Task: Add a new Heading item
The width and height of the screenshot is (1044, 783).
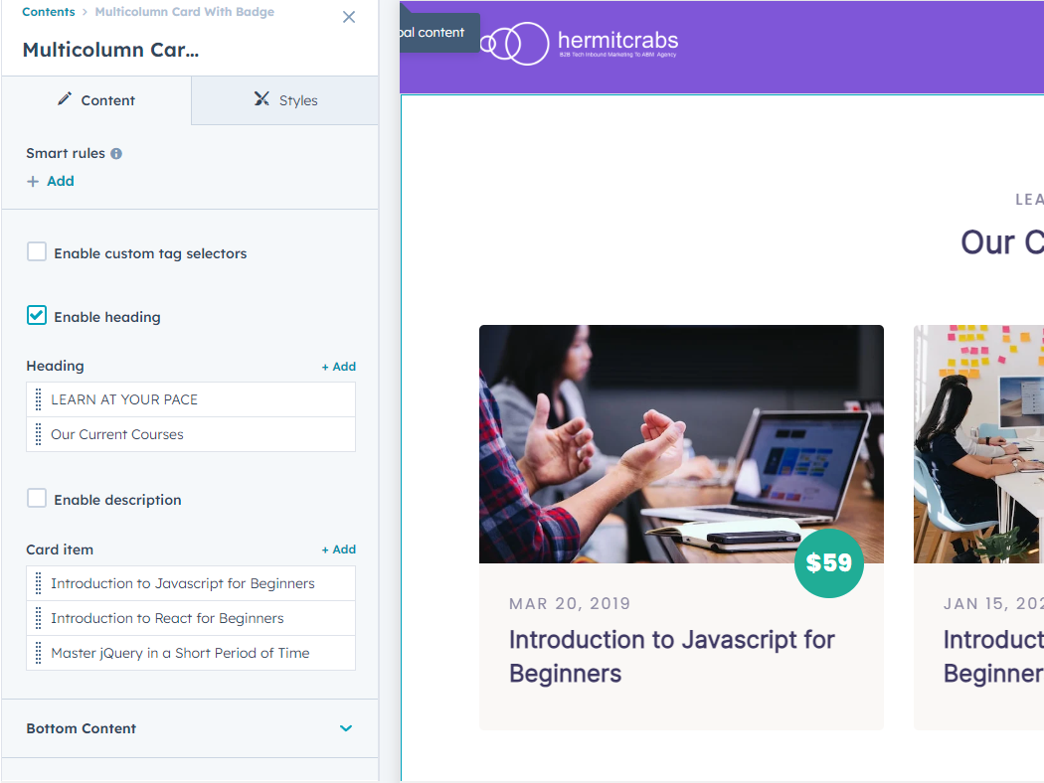Action: coord(338,367)
